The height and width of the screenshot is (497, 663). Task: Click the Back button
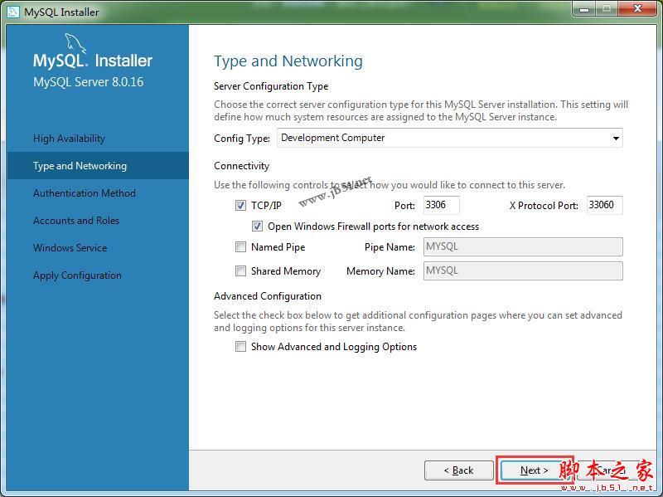[x=459, y=470]
